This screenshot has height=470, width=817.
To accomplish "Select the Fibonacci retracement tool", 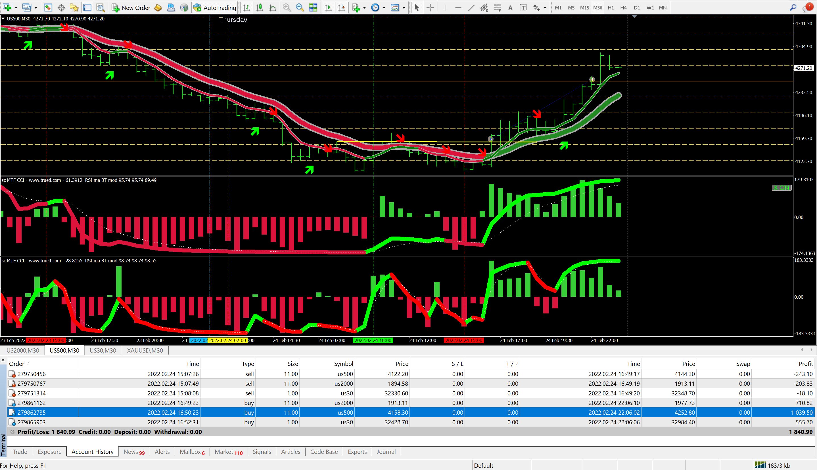I will coord(497,7).
